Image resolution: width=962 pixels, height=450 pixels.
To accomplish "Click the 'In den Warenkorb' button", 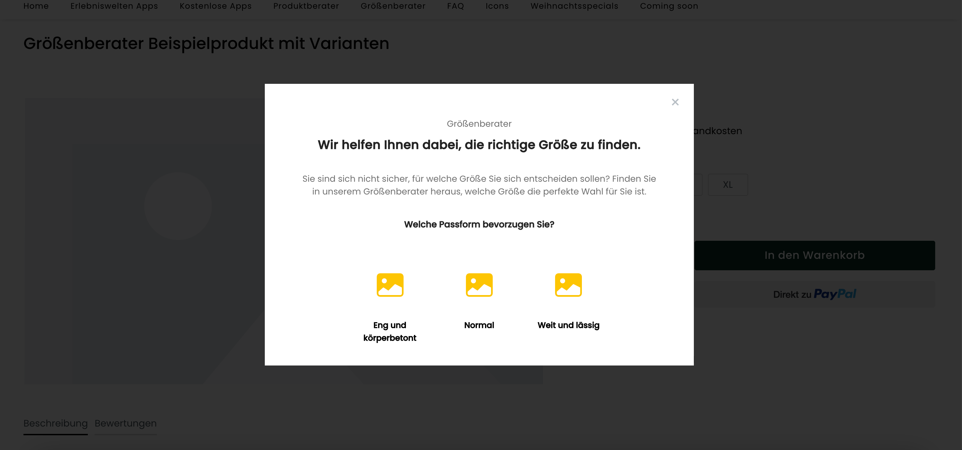I will click(815, 256).
